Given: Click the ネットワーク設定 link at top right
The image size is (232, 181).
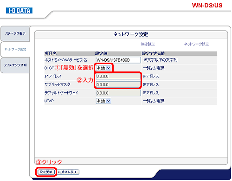Looking at the screenshot, I should click(196, 44).
